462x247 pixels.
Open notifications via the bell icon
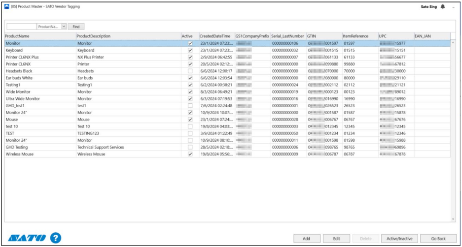[x=442, y=6]
